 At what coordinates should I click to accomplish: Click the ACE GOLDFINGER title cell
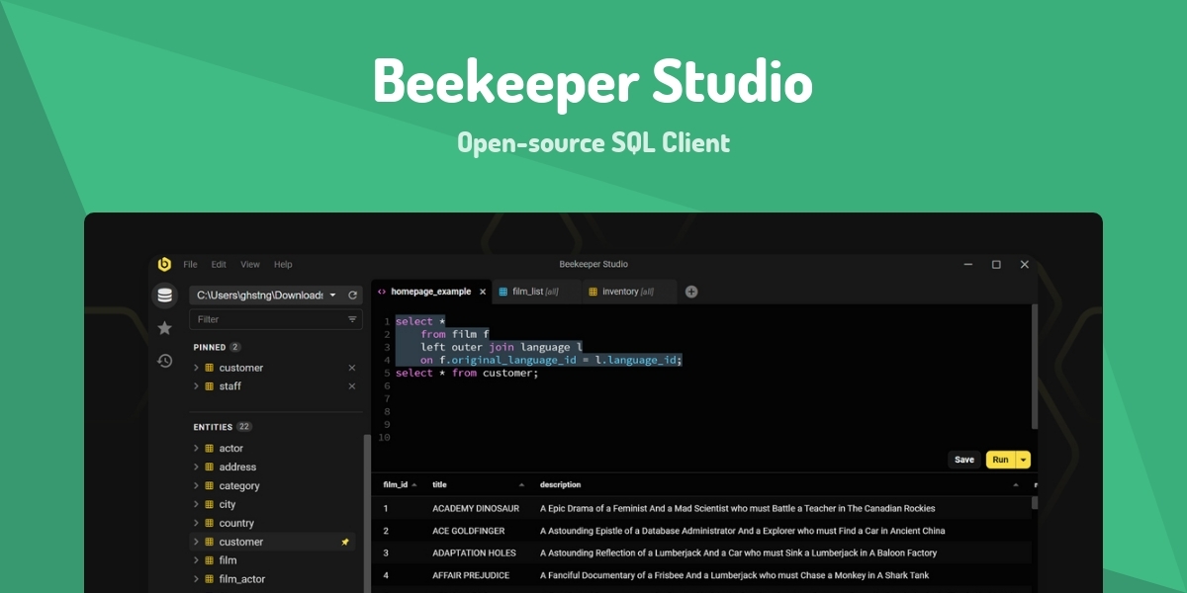tap(471, 531)
